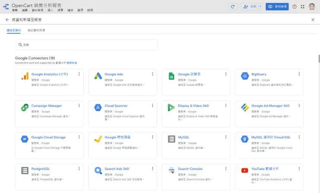Screen dimensions: 320x193
Task: Select the Google Surveys checkmark icon
Action: [98, 139]
